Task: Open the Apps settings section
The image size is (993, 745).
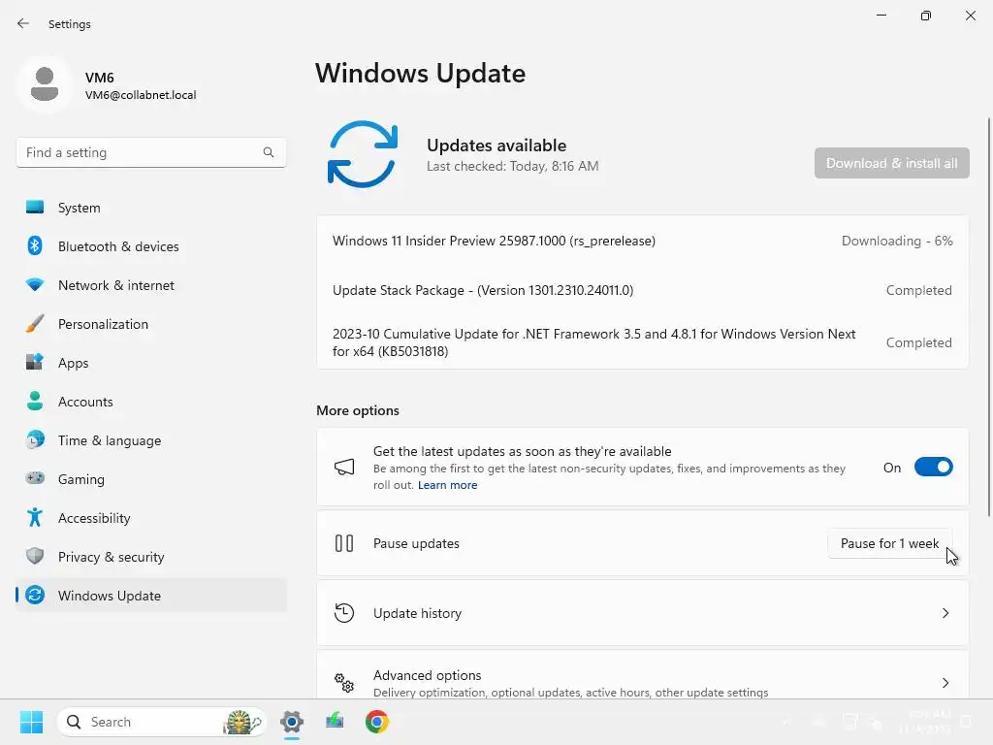Action: tap(151, 363)
